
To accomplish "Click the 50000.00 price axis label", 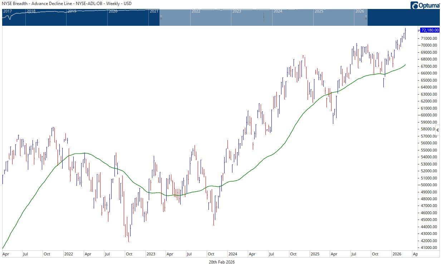I will click(x=429, y=185).
